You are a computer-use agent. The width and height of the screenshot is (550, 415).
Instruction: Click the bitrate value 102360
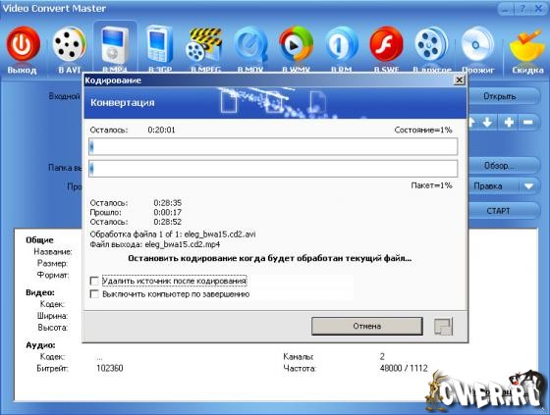click(110, 368)
